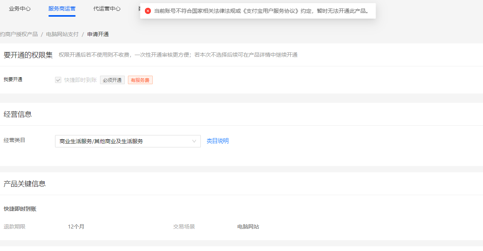Select the 服务商运营 tab
This screenshot has width=483, height=251.
62,9
